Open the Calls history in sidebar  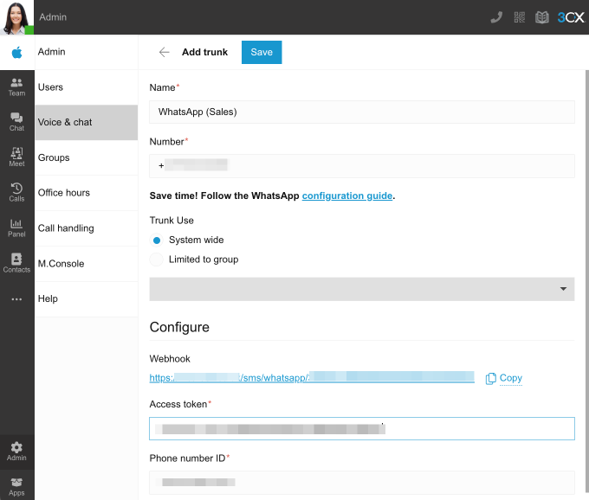click(17, 192)
